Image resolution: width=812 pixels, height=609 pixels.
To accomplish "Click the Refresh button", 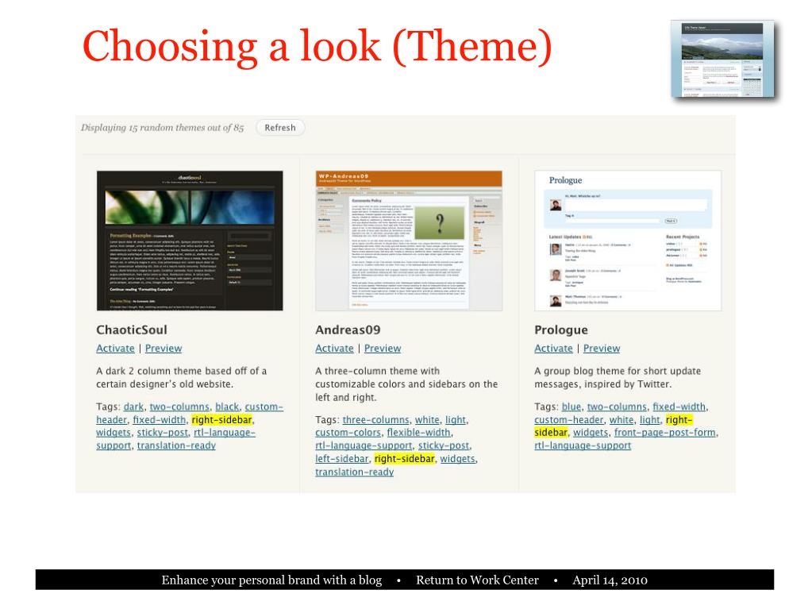I will point(280,127).
